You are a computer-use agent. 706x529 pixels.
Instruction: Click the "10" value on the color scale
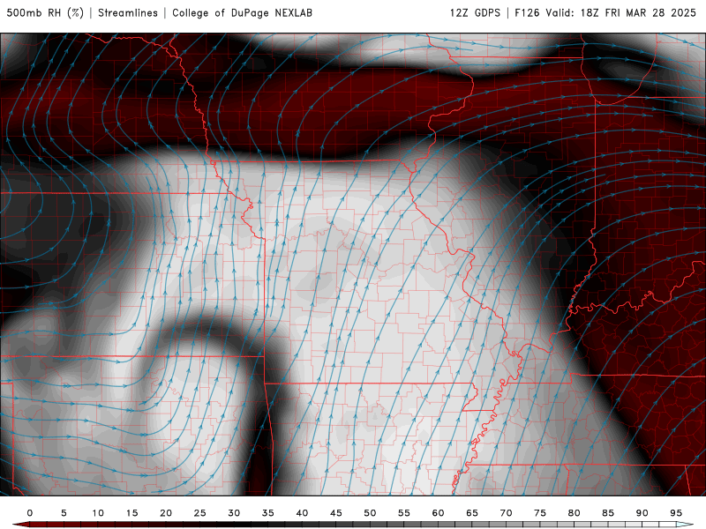[x=98, y=513]
